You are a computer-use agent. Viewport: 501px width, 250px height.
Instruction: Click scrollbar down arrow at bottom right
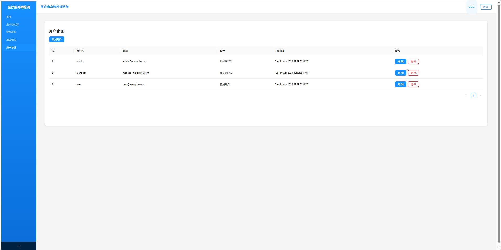499,247
